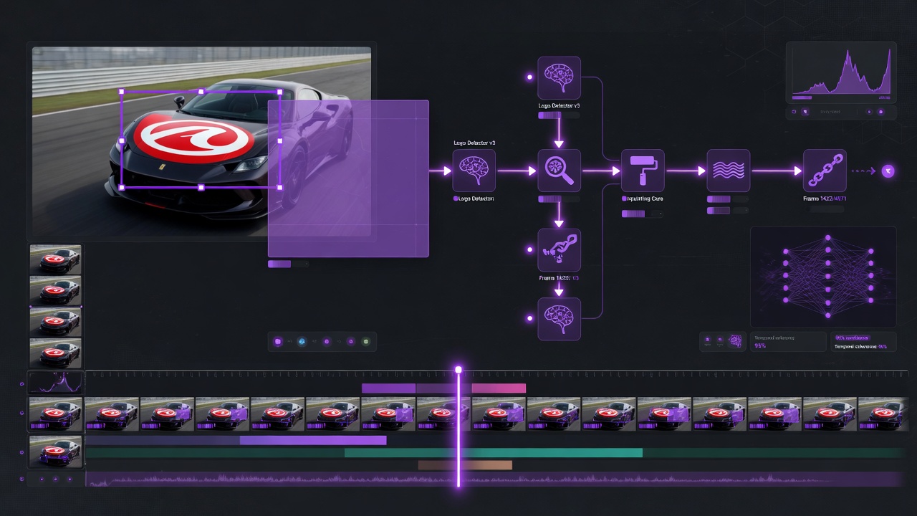This screenshot has height=516, width=917.
Task: Click the "98%" value in the stats panel
Action: (759, 346)
